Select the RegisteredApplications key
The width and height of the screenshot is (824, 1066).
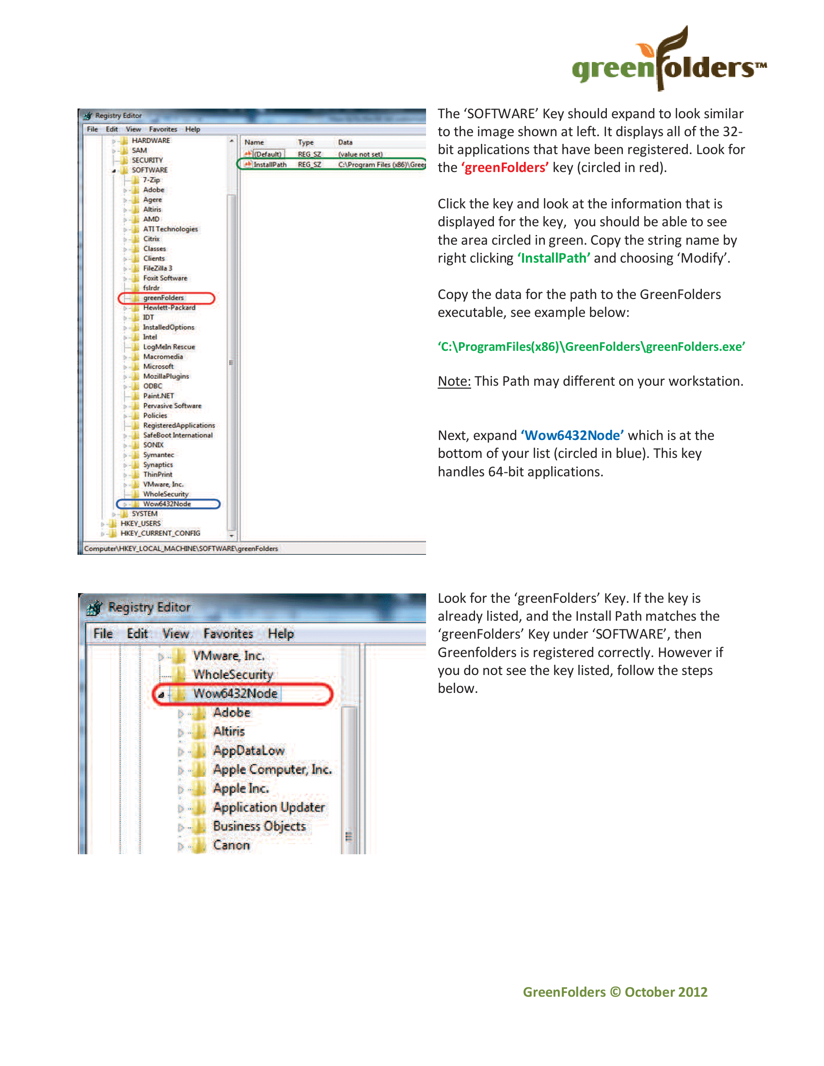[179, 425]
